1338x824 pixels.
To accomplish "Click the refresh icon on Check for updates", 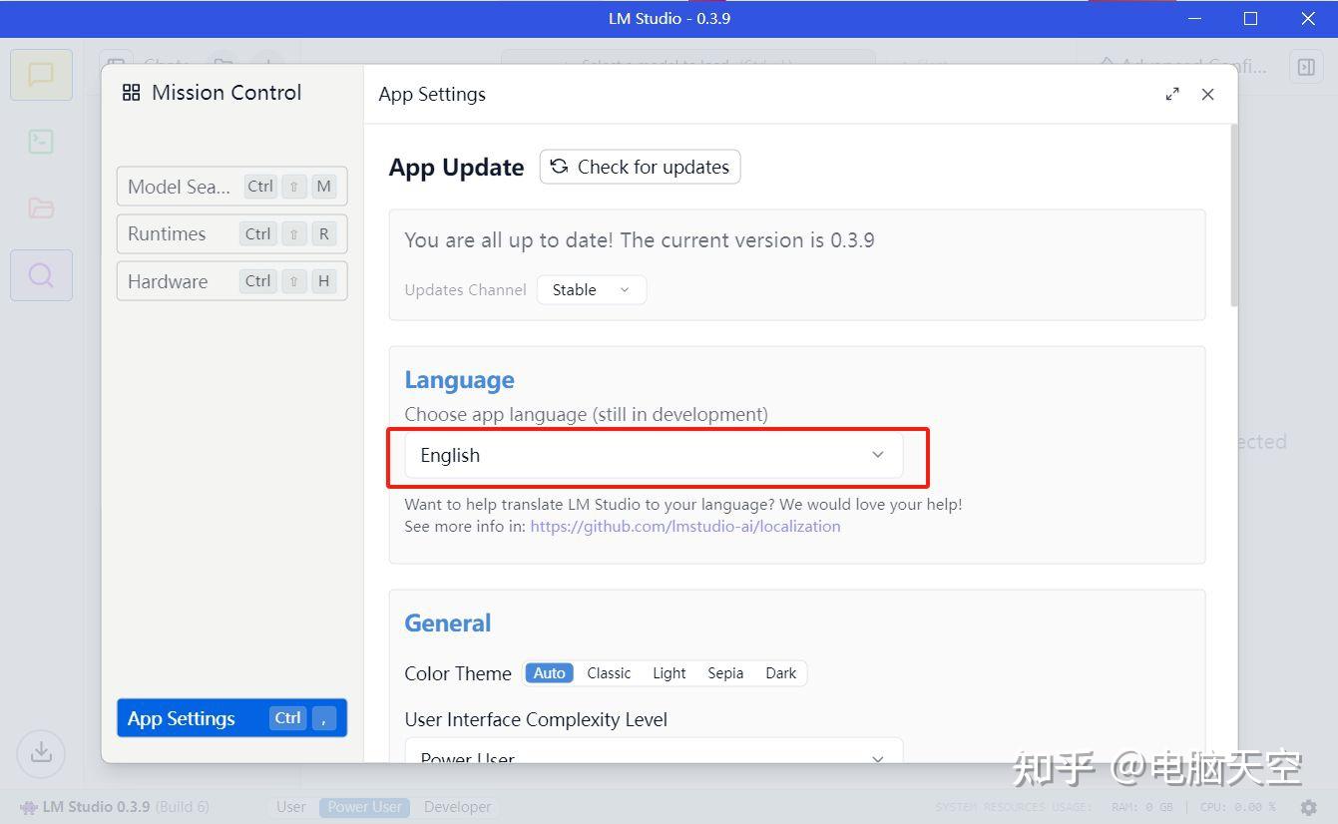I will (559, 167).
